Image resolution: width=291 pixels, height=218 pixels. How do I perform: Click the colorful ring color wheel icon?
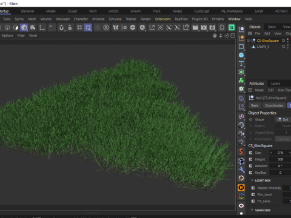[x=241, y=196]
